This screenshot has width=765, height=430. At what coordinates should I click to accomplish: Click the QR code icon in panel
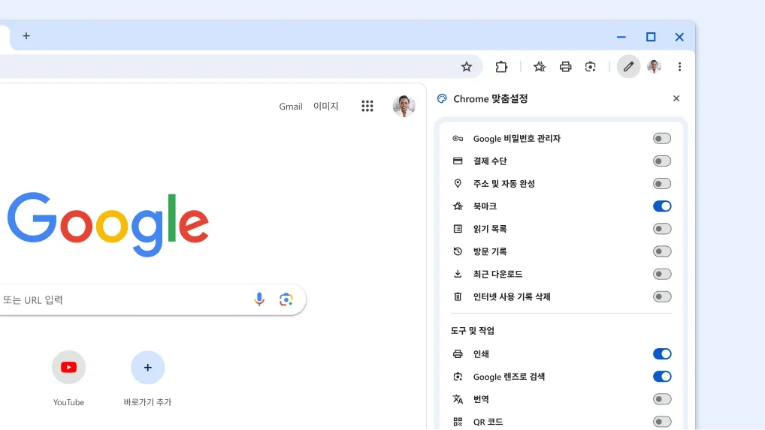[x=458, y=422]
